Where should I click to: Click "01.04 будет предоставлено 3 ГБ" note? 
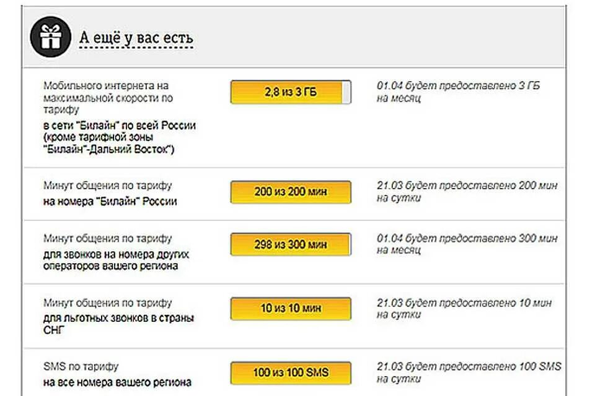(x=458, y=92)
